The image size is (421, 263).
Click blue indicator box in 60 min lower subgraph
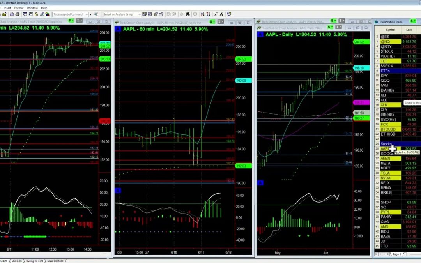click(x=118, y=191)
